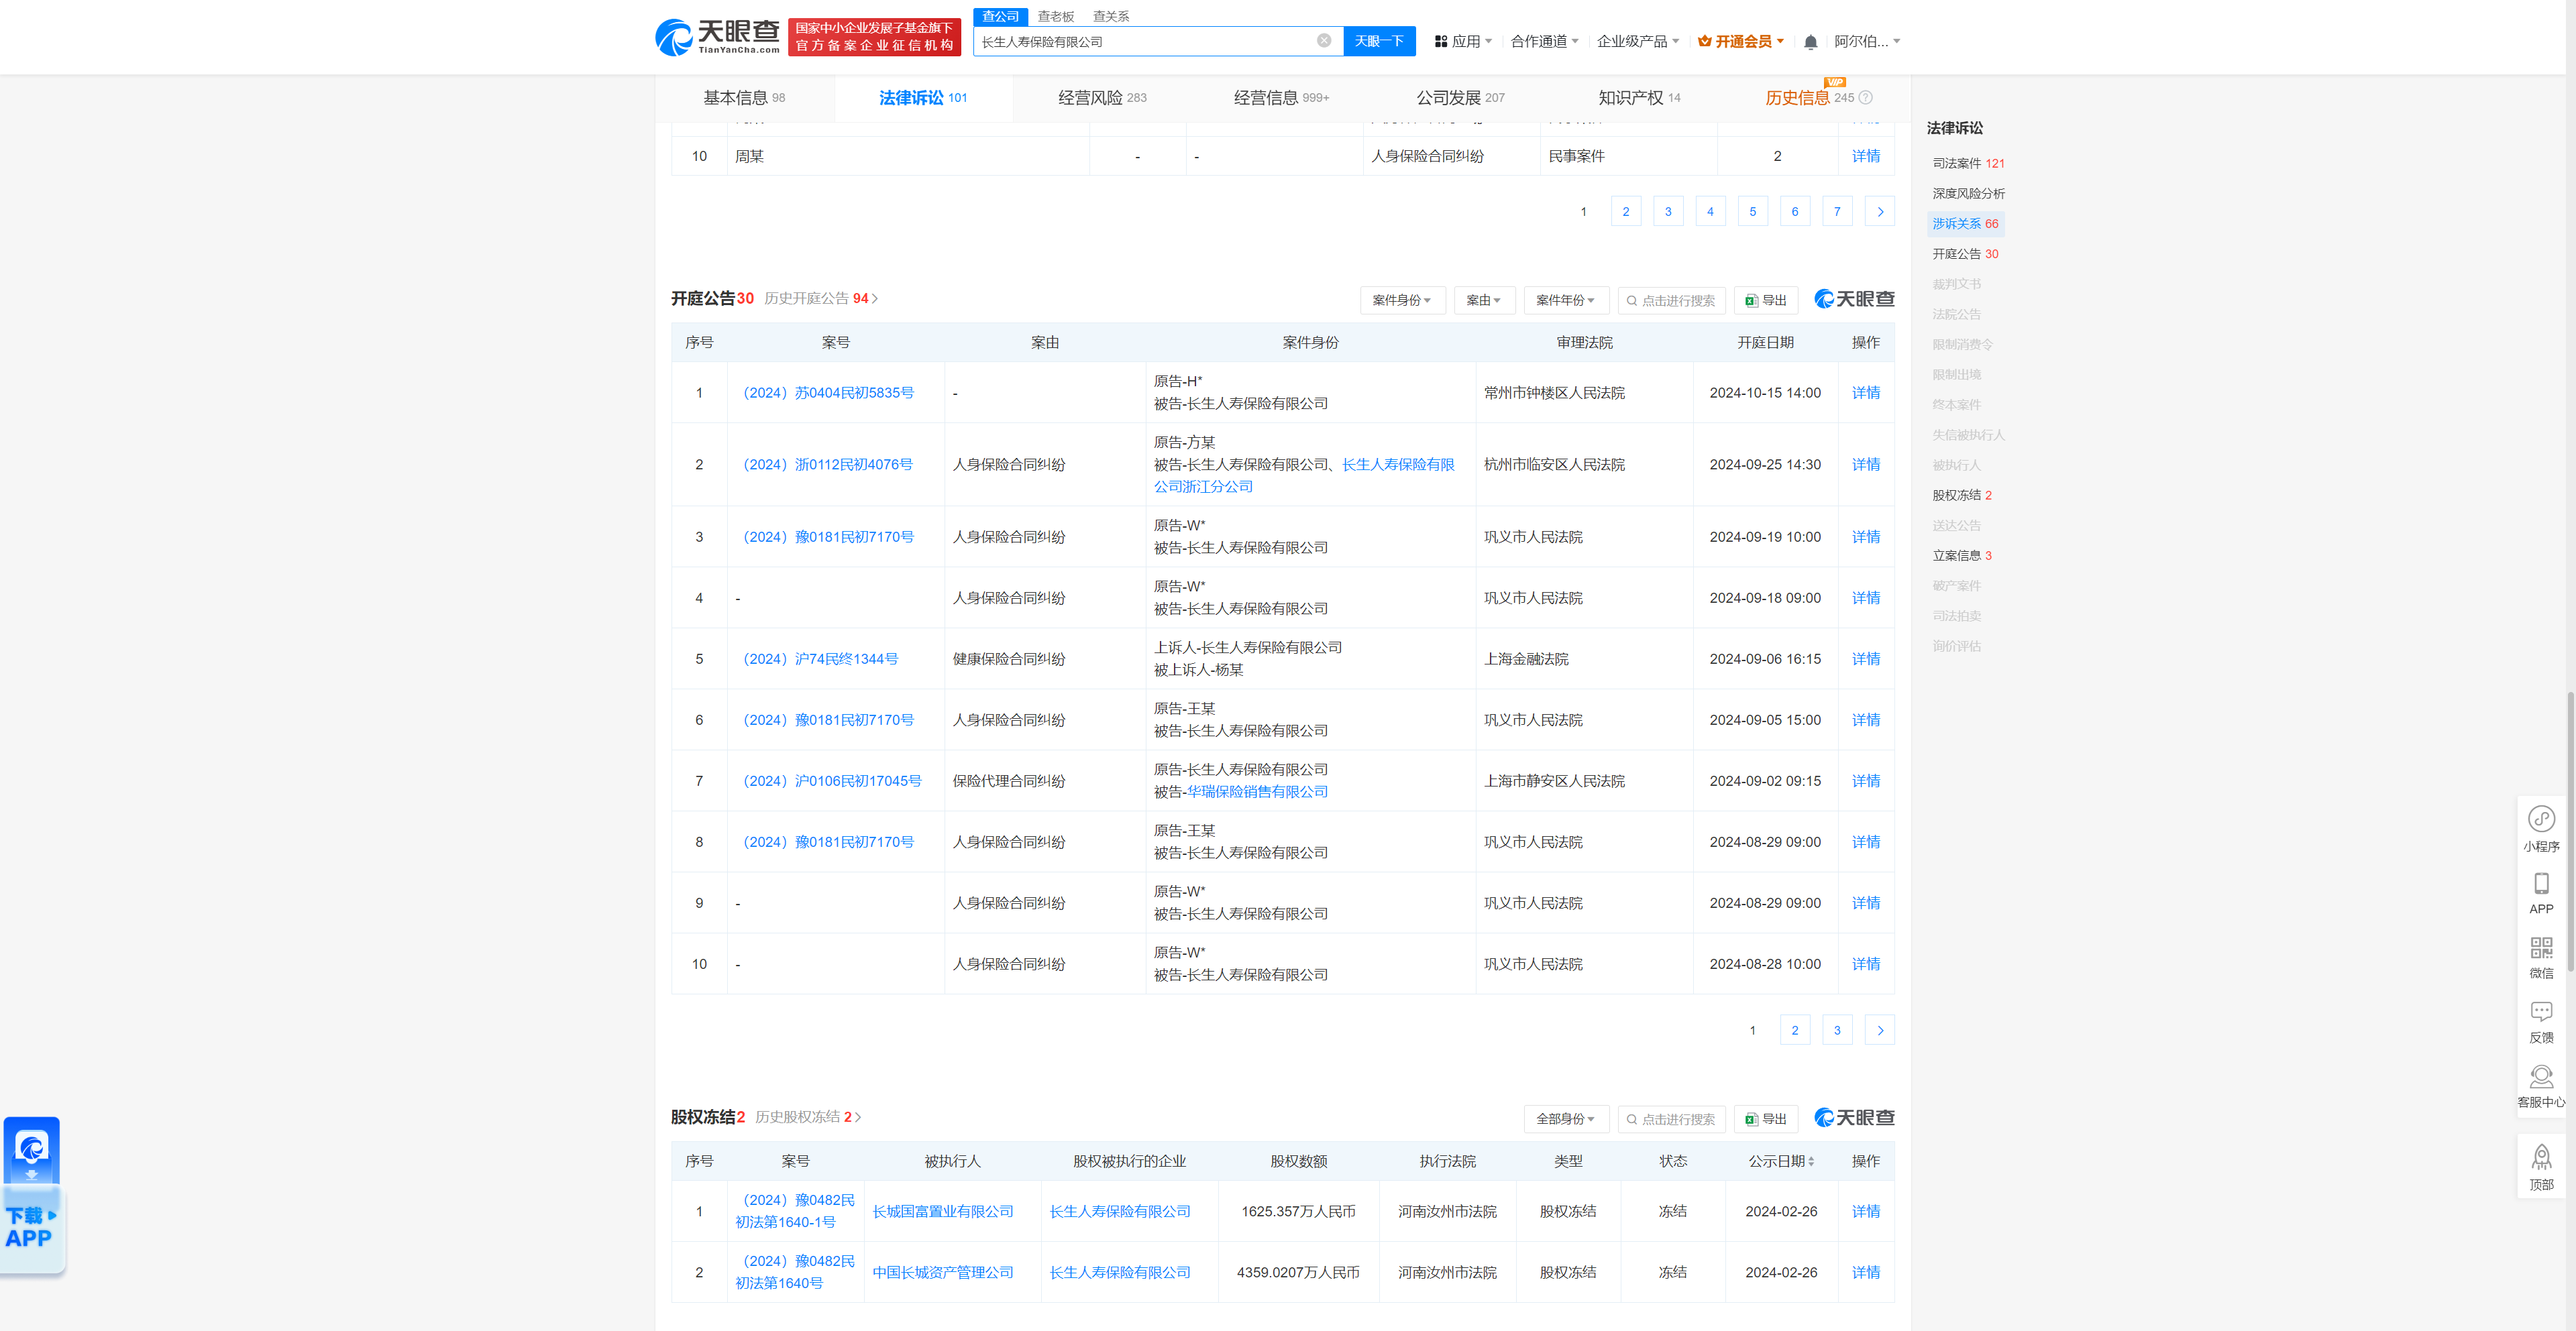Open the feedback (反馈) icon

2541,1023
